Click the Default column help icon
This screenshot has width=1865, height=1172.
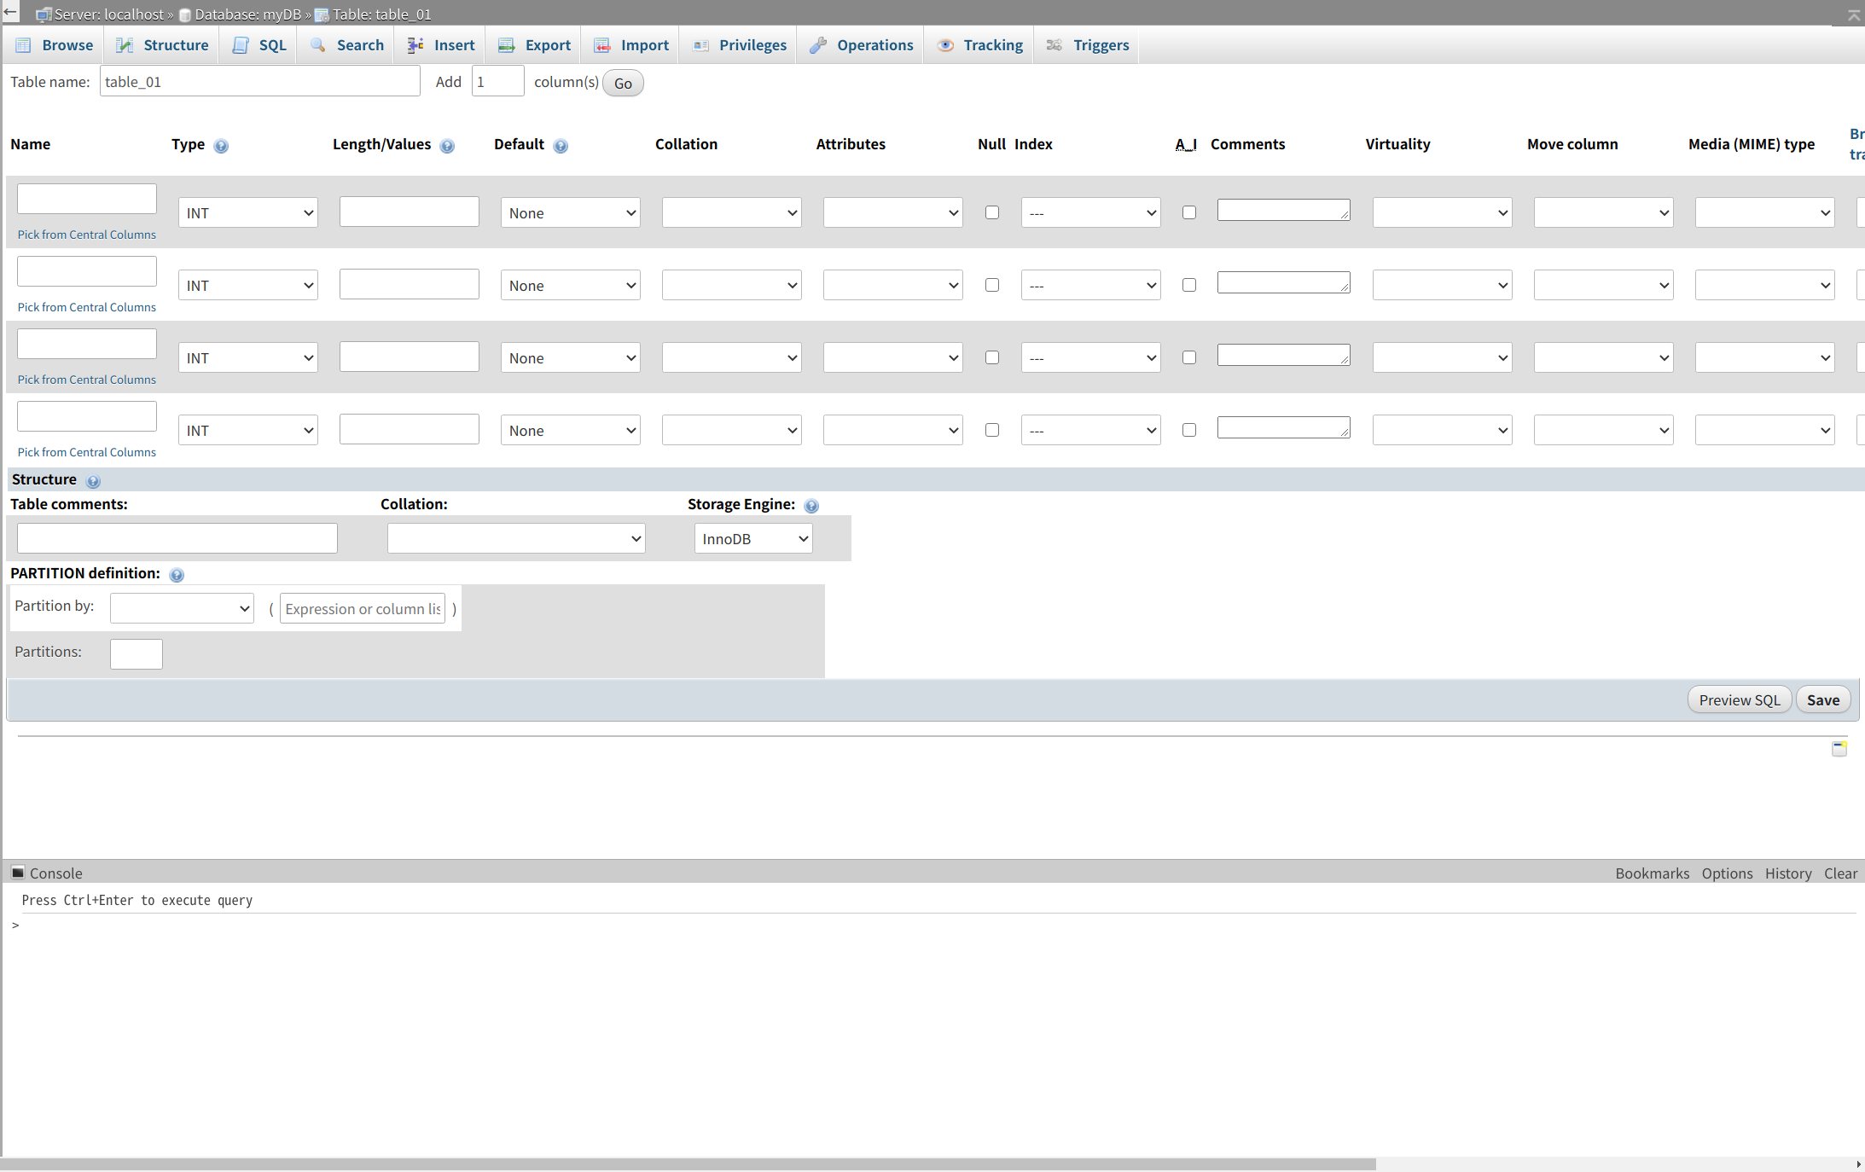tap(561, 146)
